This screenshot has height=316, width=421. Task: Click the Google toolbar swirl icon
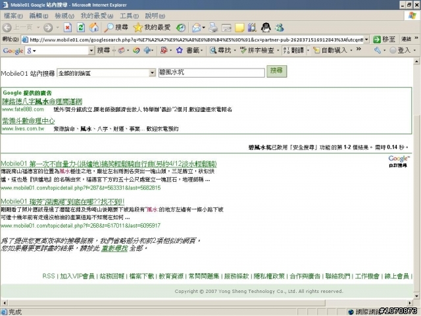(136, 50)
